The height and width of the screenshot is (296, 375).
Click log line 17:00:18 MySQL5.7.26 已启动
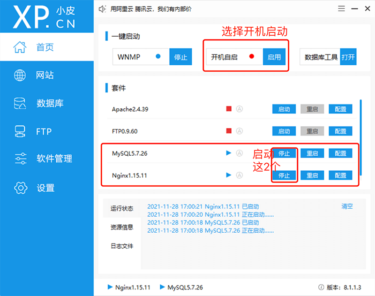tap(203, 222)
